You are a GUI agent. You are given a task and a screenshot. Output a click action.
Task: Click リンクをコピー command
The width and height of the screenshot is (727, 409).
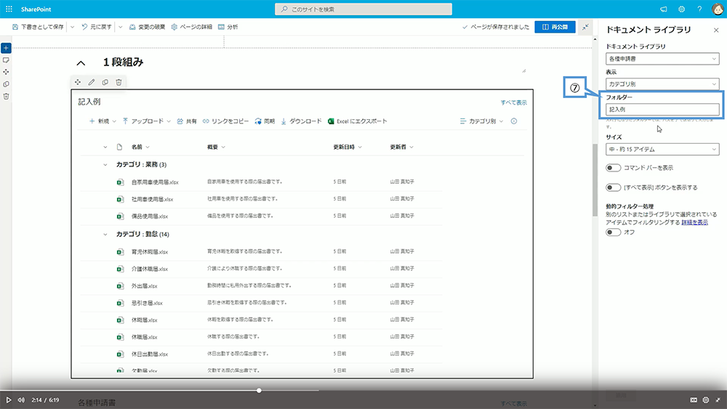(x=225, y=121)
